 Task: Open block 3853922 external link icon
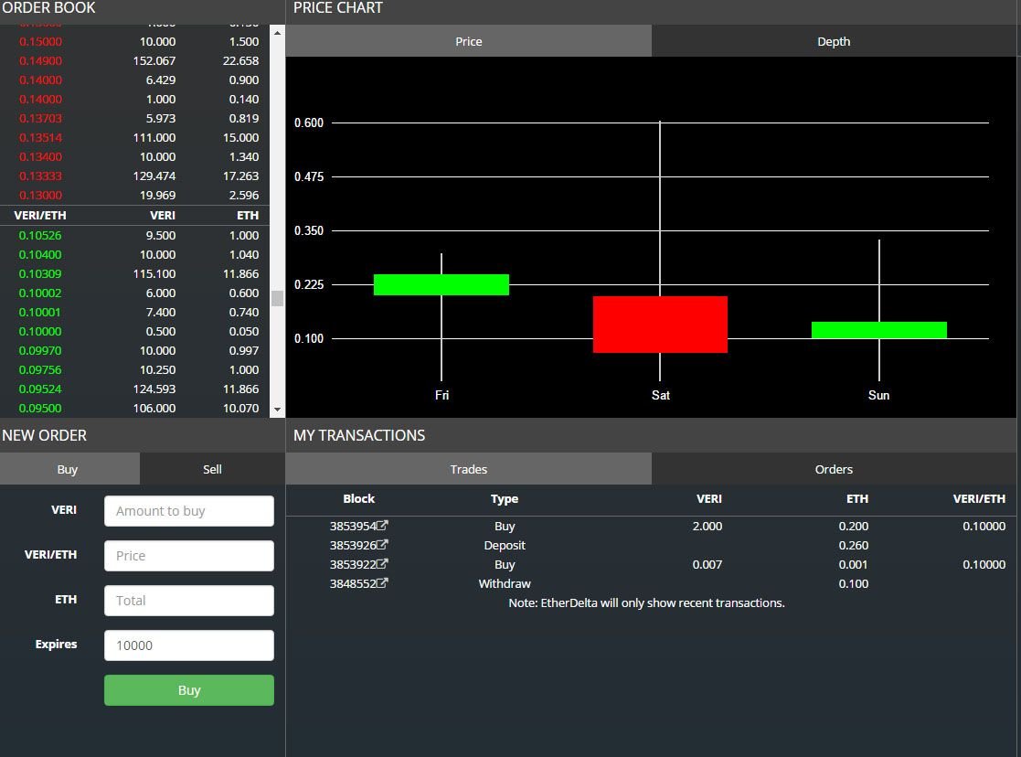click(382, 563)
